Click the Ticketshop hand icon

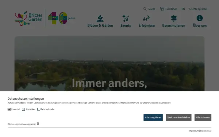coord(162,9)
